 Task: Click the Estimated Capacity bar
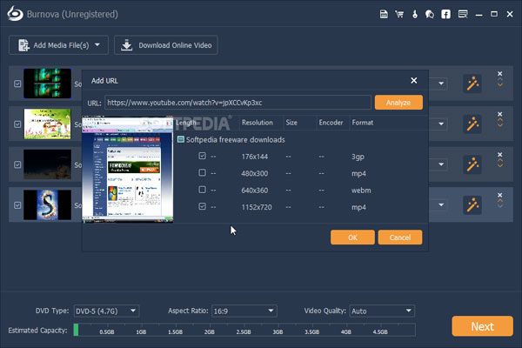(244, 330)
